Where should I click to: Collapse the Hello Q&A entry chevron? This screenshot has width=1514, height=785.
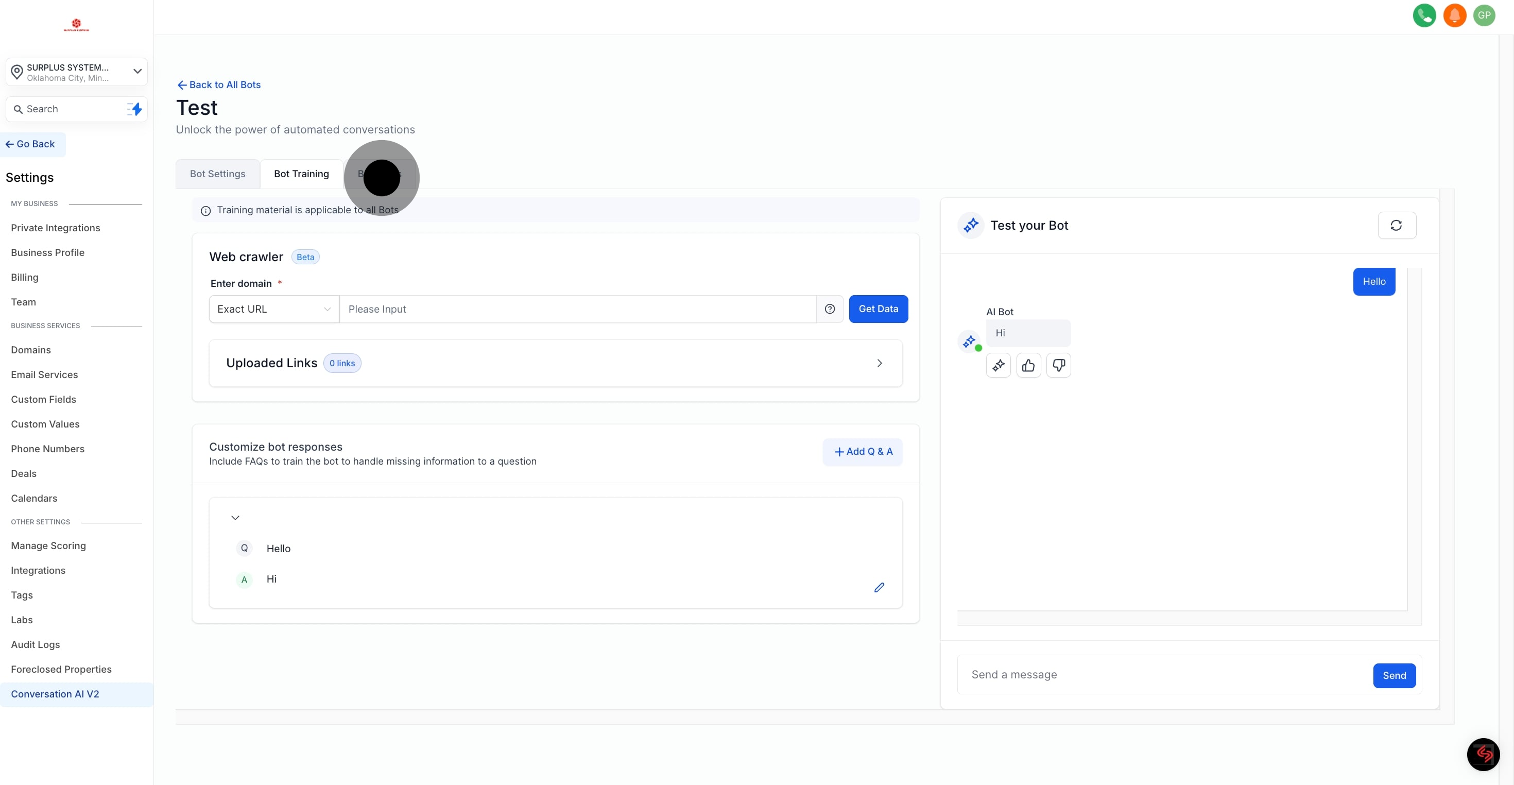235,518
